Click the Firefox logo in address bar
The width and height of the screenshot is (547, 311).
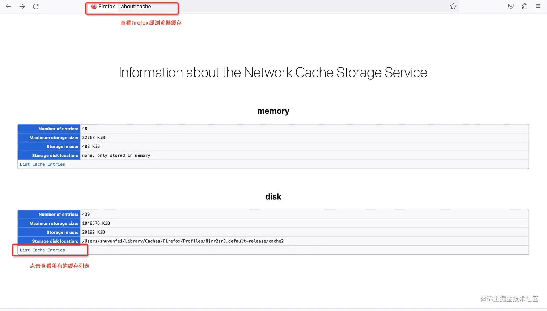pyautogui.click(x=94, y=7)
